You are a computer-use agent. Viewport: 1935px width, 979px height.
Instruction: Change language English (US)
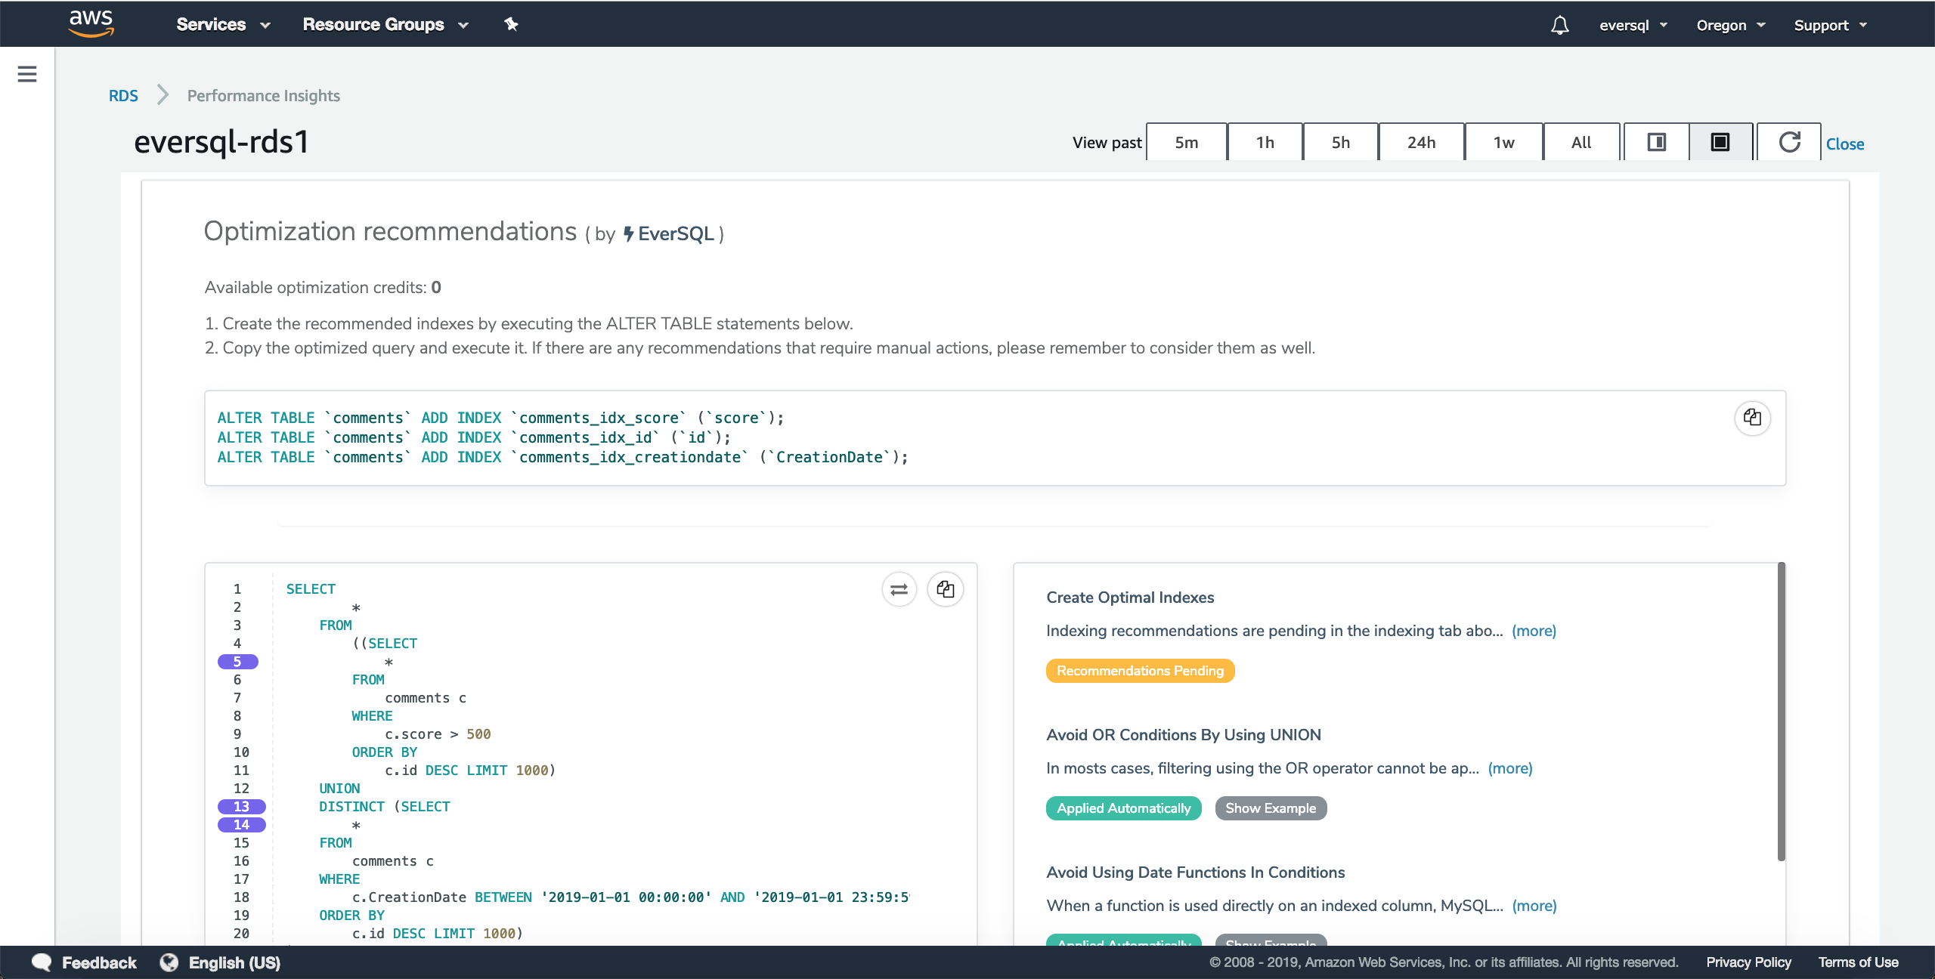pyautogui.click(x=234, y=962)
